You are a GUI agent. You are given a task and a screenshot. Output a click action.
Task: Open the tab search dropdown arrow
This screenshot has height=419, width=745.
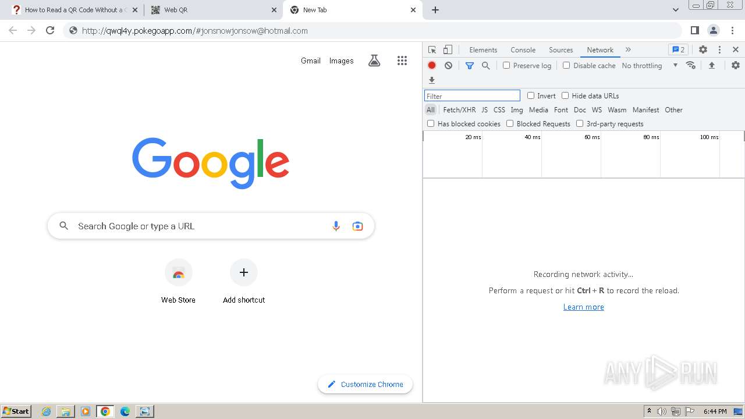[x=676, y=10]
